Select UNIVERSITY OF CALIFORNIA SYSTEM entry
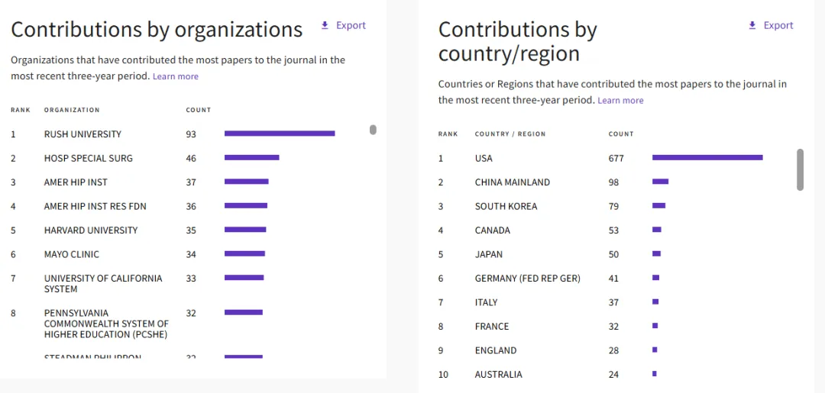Screen dimensions: 825x393 (103, 284)
